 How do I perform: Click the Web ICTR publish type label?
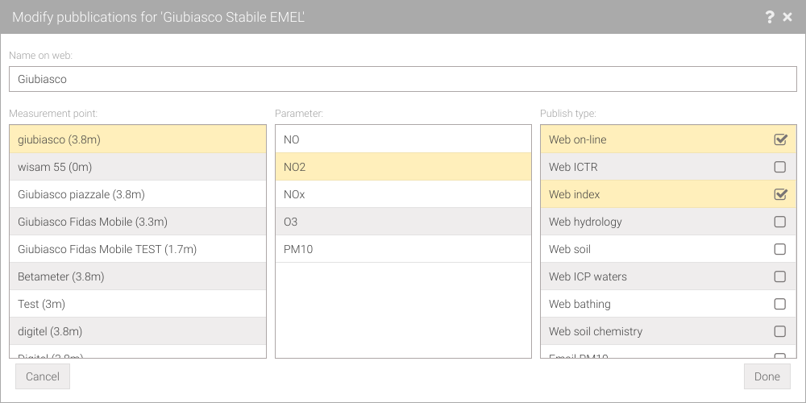tap(572, 167)
